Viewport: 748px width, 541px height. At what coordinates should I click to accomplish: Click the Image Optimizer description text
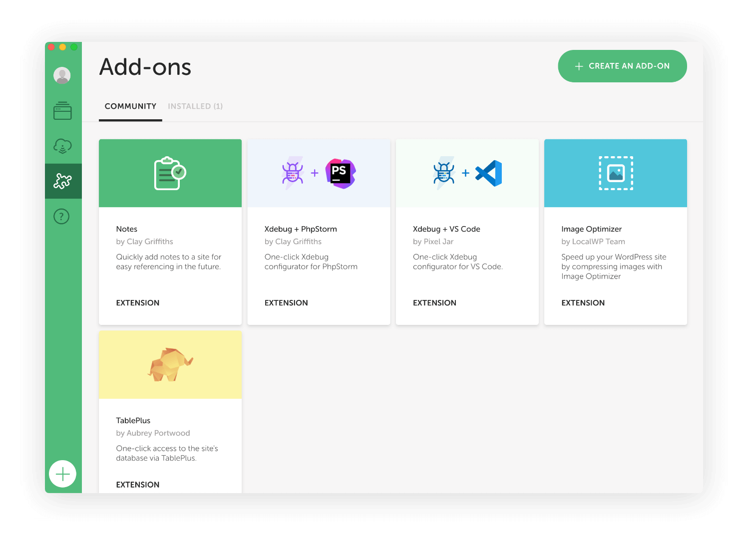614,267
